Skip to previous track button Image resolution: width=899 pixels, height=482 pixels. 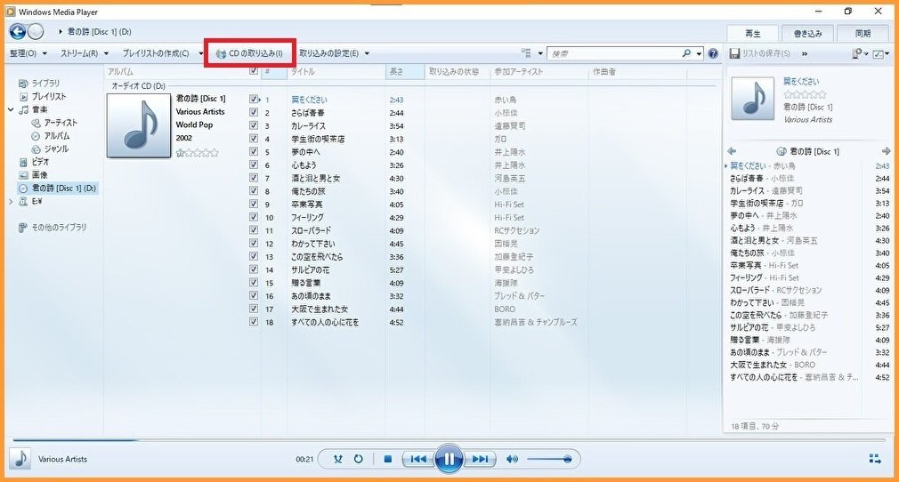coord(418,459)
